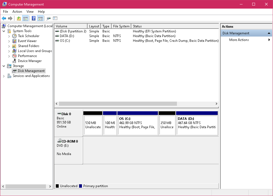
Task: Toggle Show/Hide Console Tree toolbar icon
Action: tap(25, 18)
